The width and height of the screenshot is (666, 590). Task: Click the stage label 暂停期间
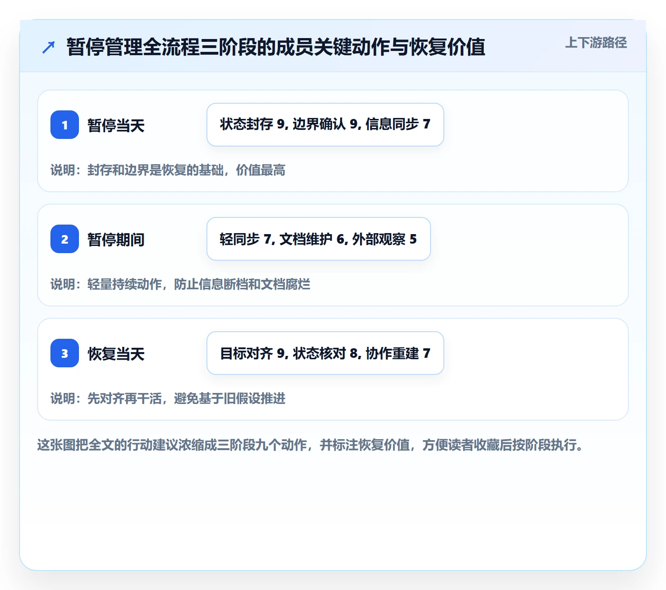[116, 240]
